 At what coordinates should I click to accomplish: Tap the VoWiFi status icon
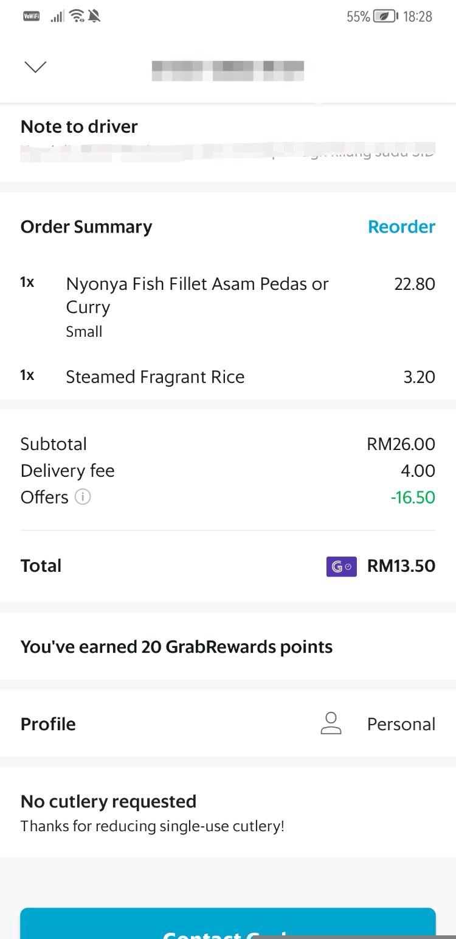pyautogui.click(x=31, y=16)
